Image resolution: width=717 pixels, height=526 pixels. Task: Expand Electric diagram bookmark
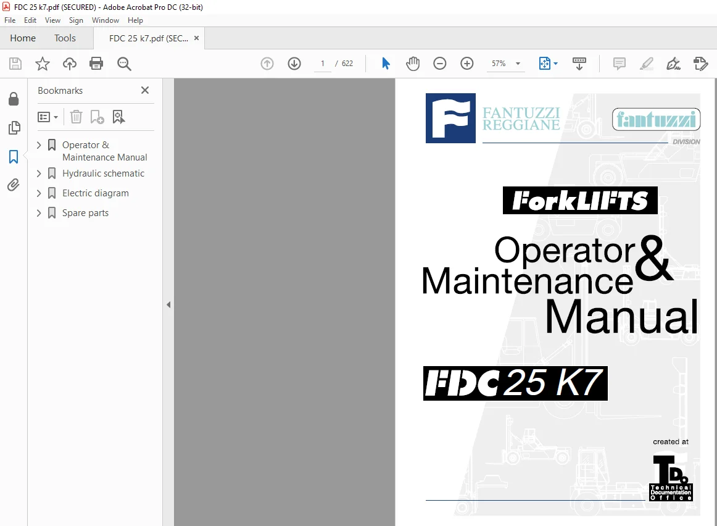39,193
